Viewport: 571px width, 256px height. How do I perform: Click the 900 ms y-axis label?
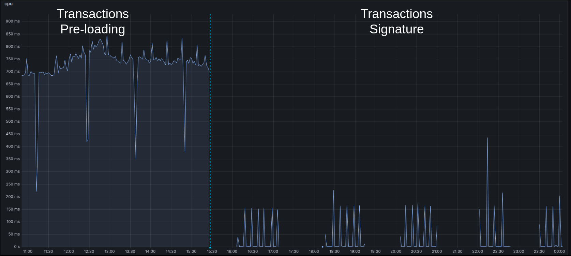[x=13, y=21]
